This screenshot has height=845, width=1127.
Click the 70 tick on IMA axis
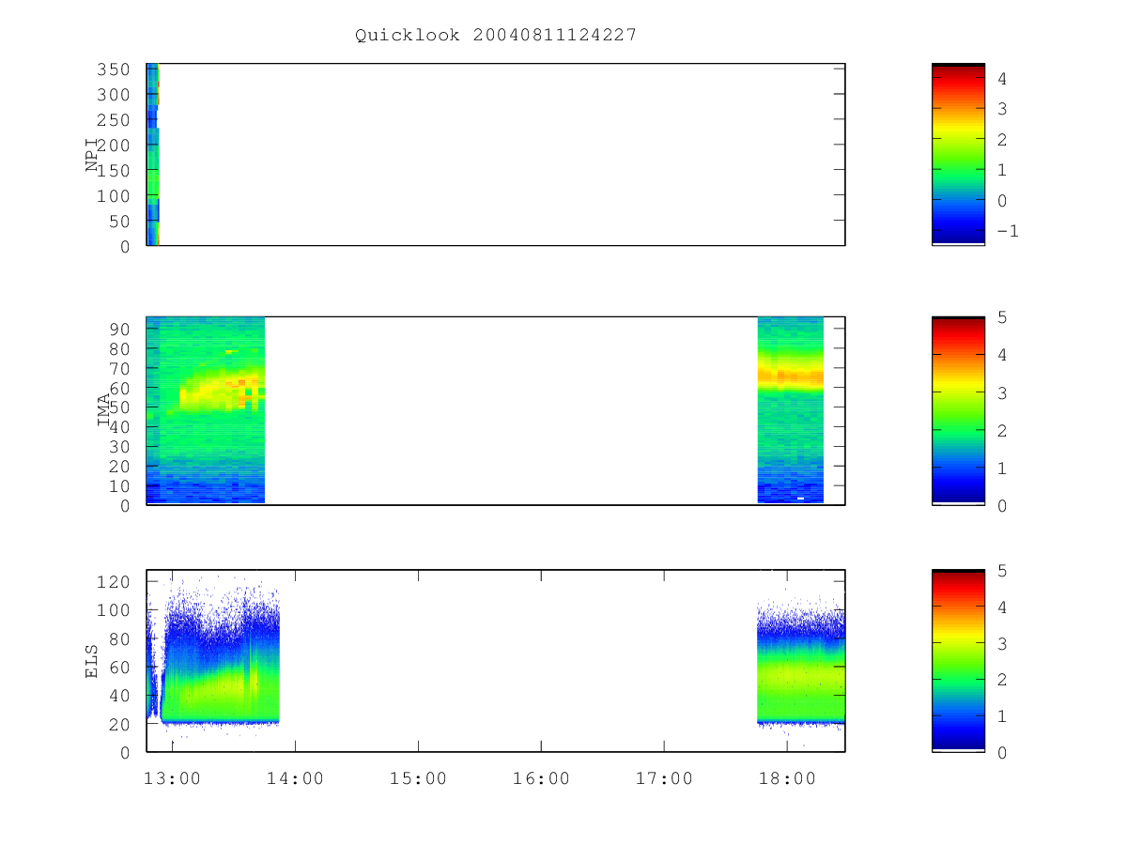[x=121, y=368]
